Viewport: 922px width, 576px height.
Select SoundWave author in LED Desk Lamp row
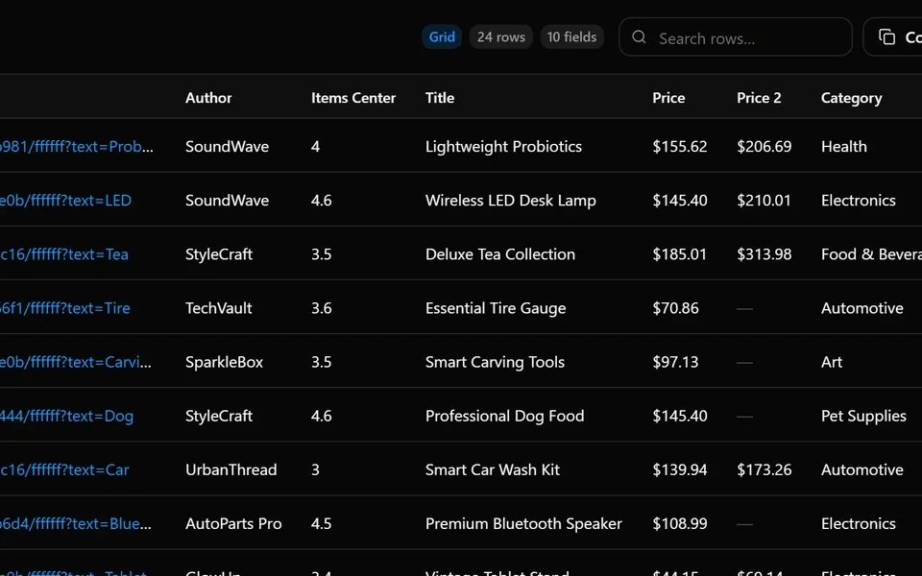[227, 201]
